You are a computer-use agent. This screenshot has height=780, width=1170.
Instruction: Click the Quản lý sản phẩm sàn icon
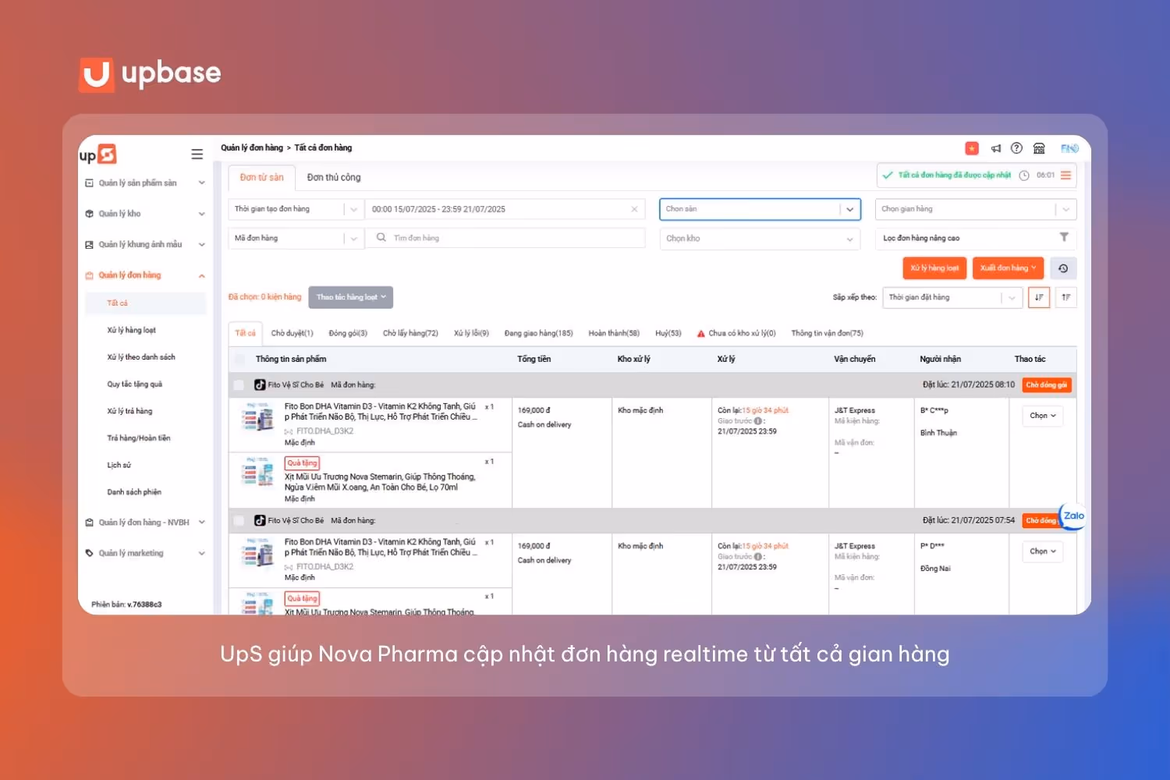tap(89, 183)
